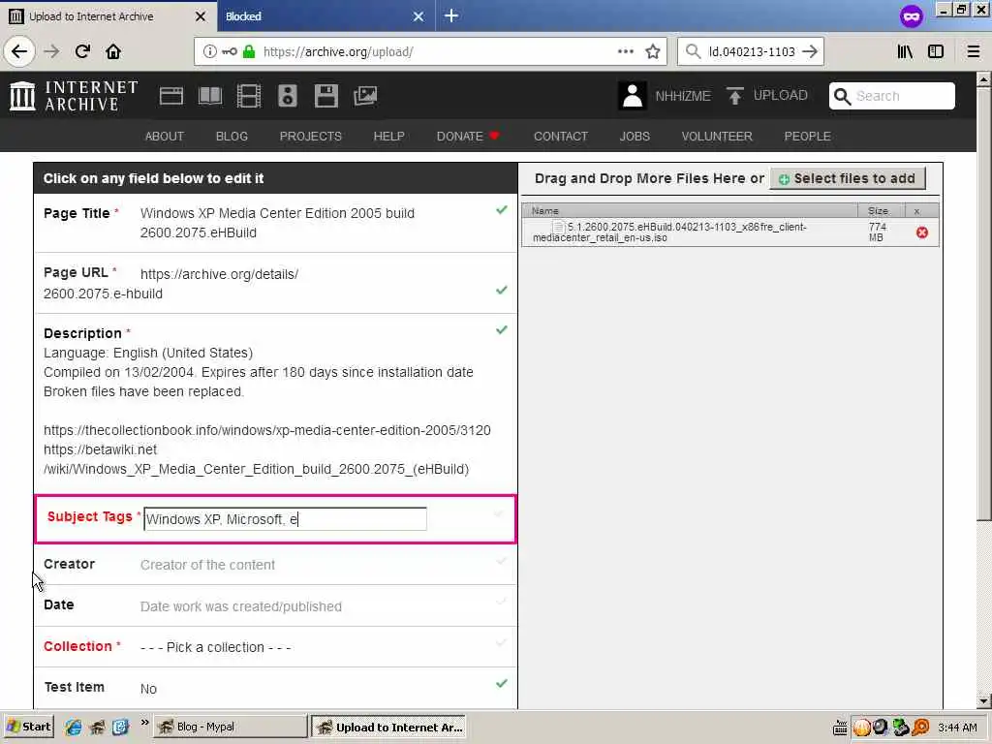
Task: Open a new browser tab
Action: pos(451,15)
